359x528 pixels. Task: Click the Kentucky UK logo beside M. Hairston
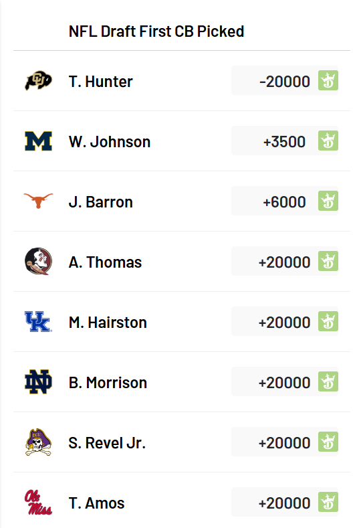(38, 322)
